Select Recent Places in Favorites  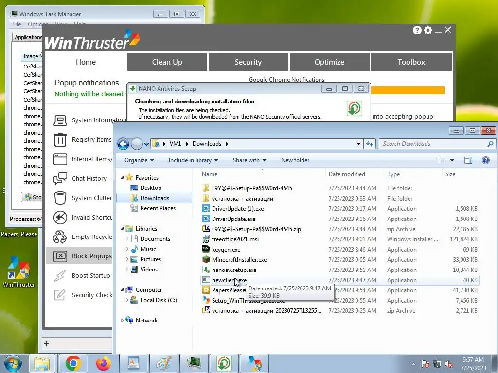158,208
